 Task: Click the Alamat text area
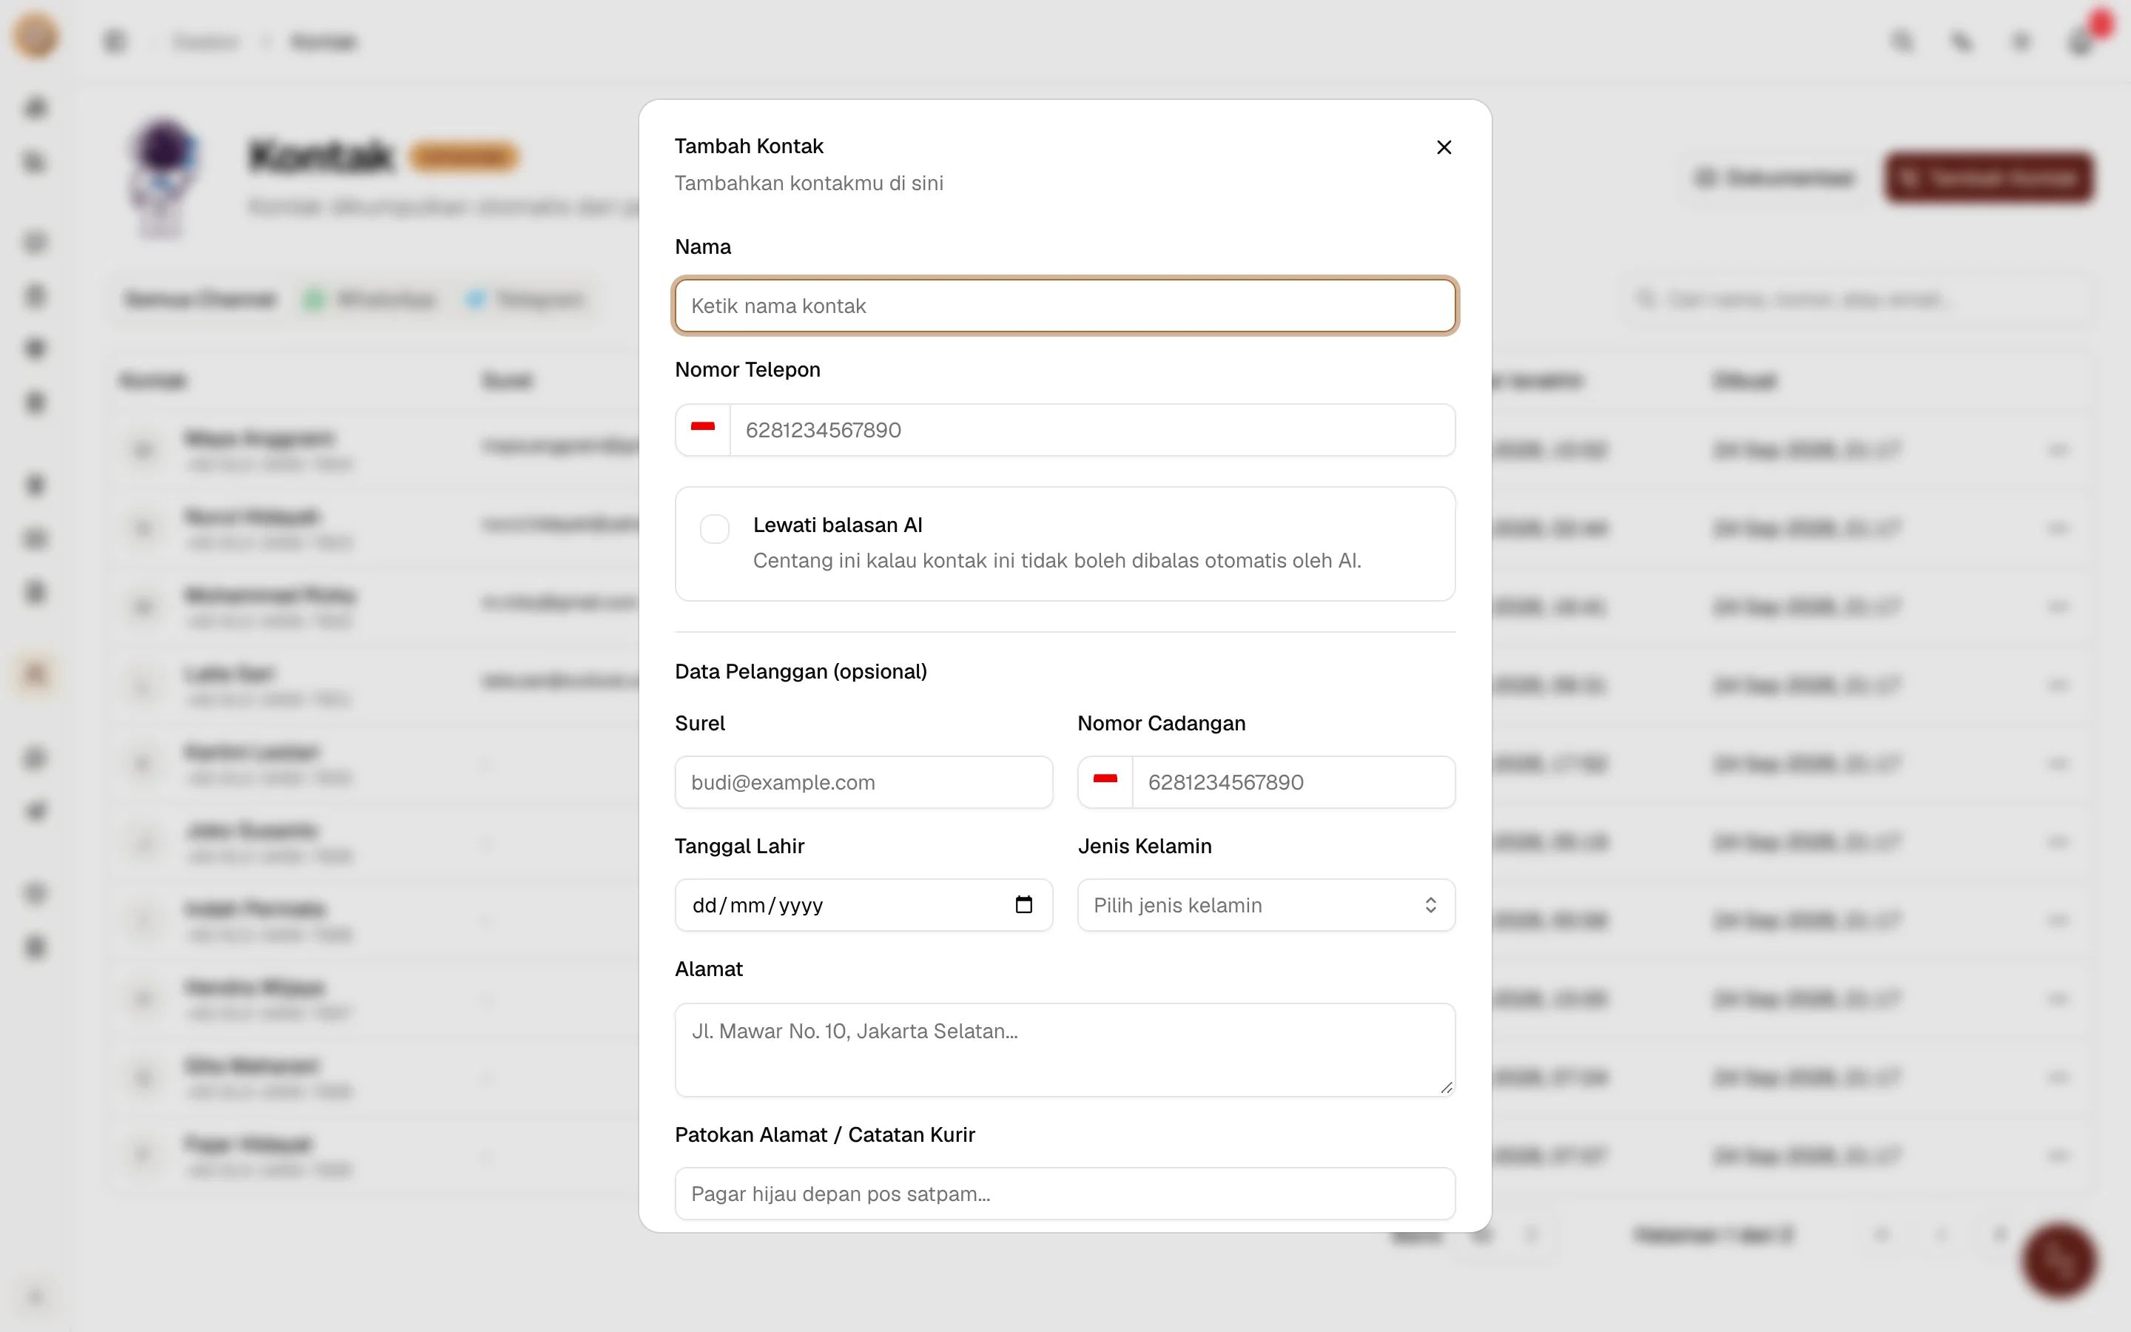coord(1065,1049)
